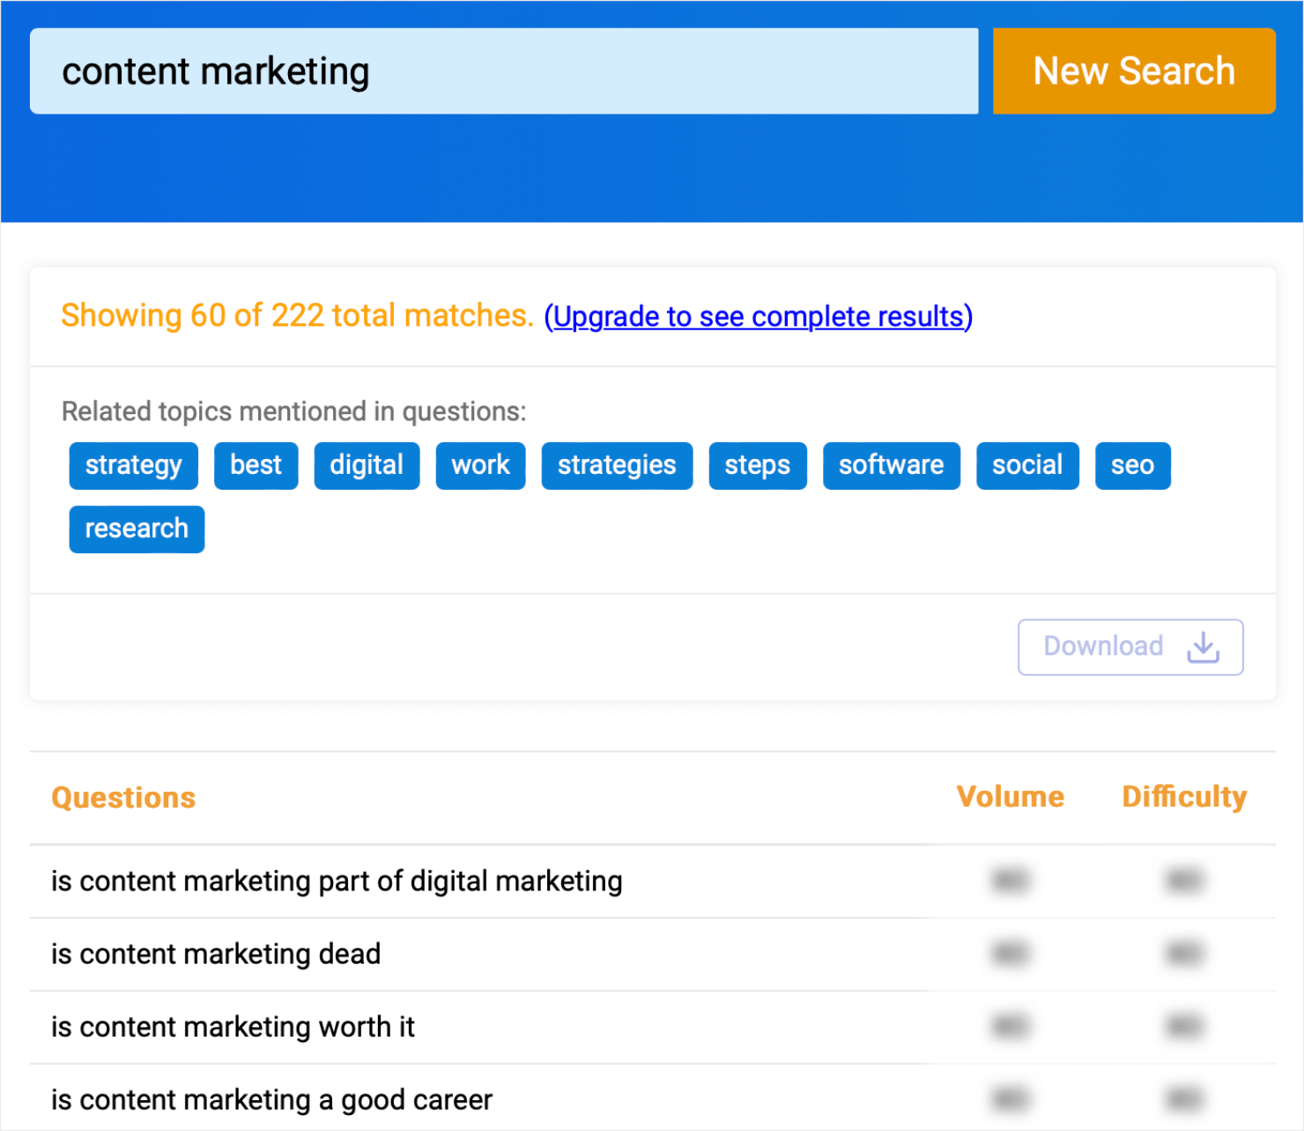Select the steps topic tag
This screenshot has width=1304, height=1131.
point(757,465)
